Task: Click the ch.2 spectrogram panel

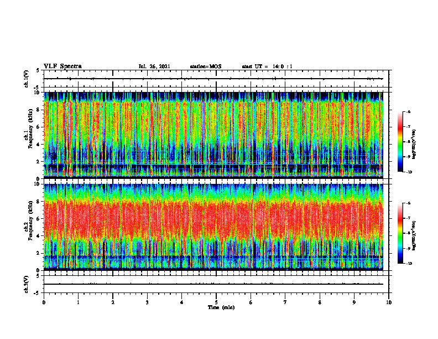Action: 213,227
